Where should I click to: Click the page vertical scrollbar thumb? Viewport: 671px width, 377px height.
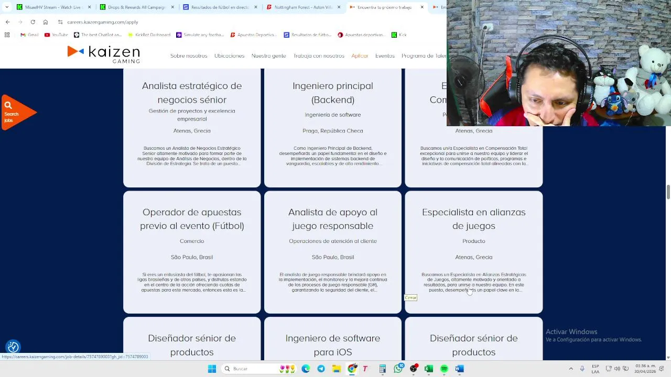(668, 192)
